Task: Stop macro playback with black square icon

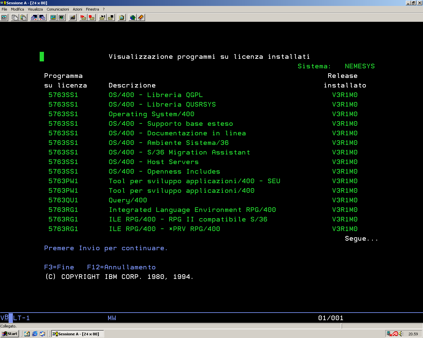Action: tap(111, 17)
